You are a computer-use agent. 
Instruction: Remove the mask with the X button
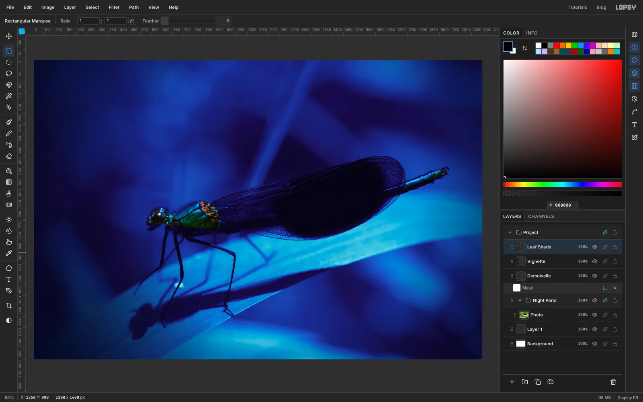coord(615,288)
